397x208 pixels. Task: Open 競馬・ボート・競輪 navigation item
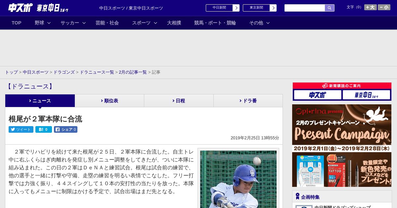pyautogui.click(x=215, y=23)
